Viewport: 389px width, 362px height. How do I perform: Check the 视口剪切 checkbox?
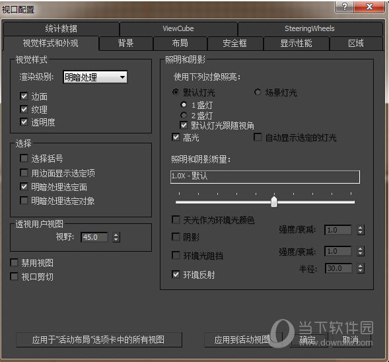[x=14, y=276]
